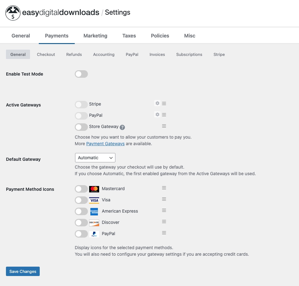Click the Mastercard row reorder handle

[x=164, y=188]
